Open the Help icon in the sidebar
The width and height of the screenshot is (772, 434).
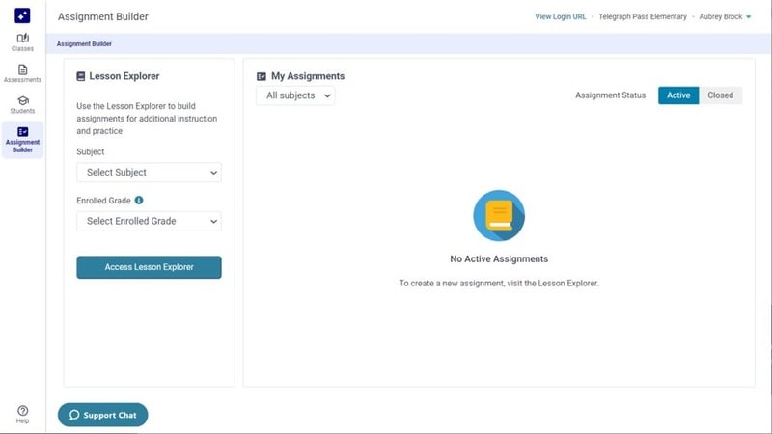tap(22, 415)
